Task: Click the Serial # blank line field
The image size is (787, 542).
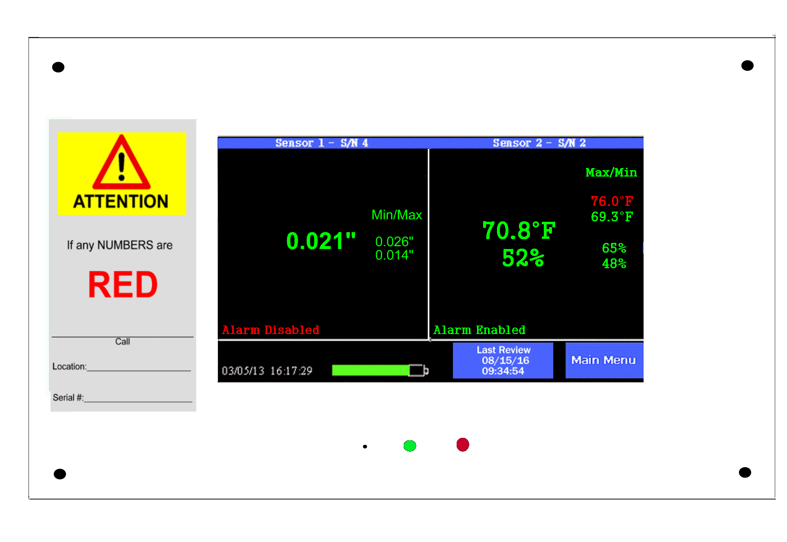Action: coord(138,398)
